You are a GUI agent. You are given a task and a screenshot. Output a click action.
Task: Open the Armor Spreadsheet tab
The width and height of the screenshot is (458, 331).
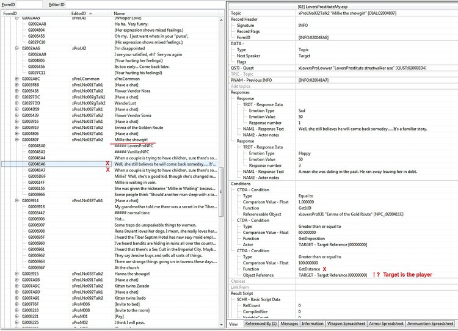386,324
